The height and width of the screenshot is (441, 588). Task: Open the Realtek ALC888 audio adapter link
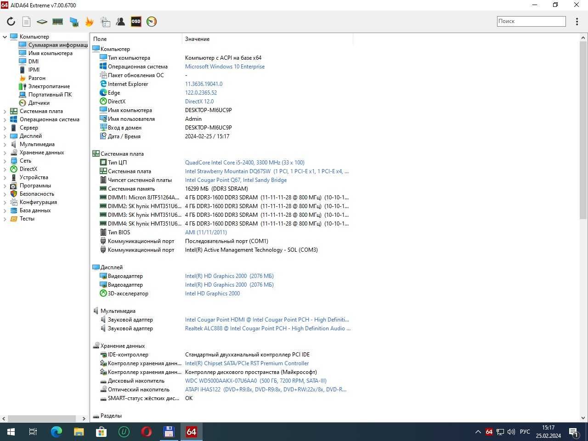point(268,328)
